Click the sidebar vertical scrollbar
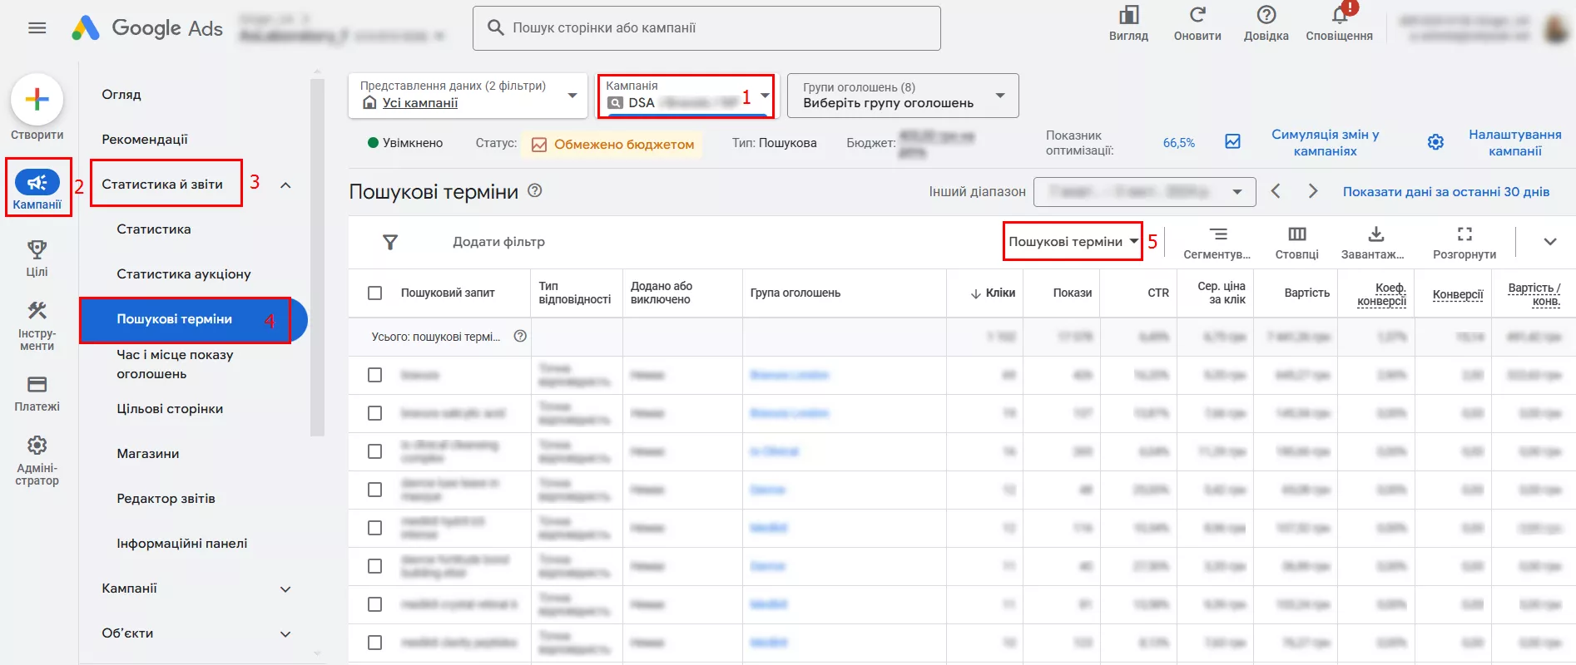Image resolution: width=1576 pixels, height=665 pixels. coord(316,258)
